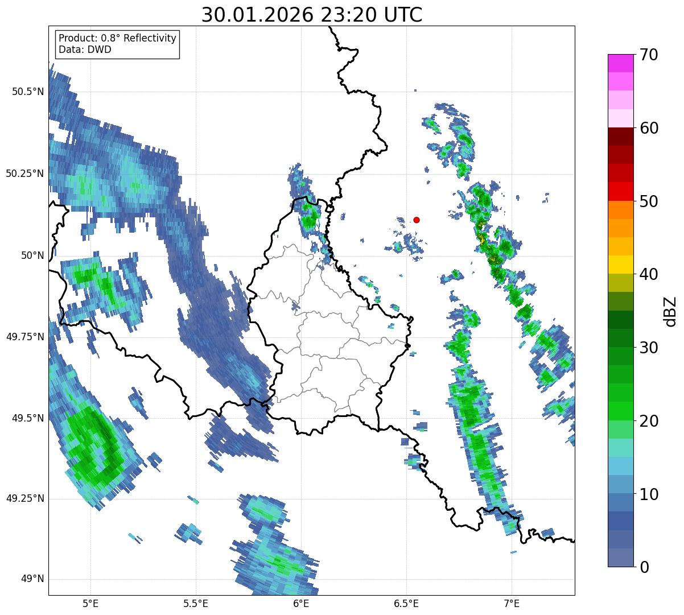Click the colorbar 50 tick label
Viewport: 684px width, 615px height.
[649, 201]
